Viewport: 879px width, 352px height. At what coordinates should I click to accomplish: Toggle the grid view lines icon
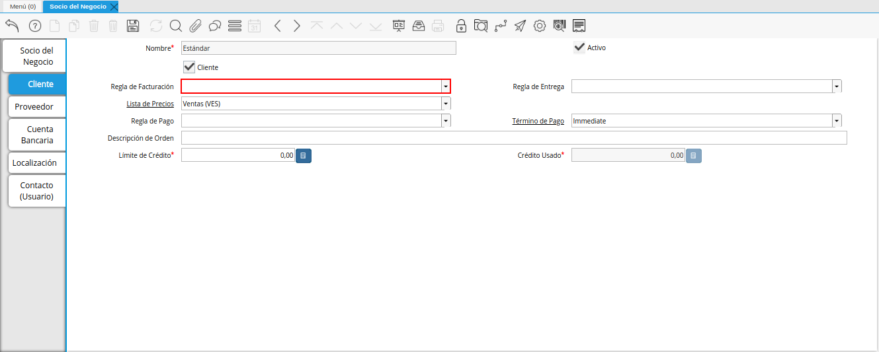click(234, 26)
